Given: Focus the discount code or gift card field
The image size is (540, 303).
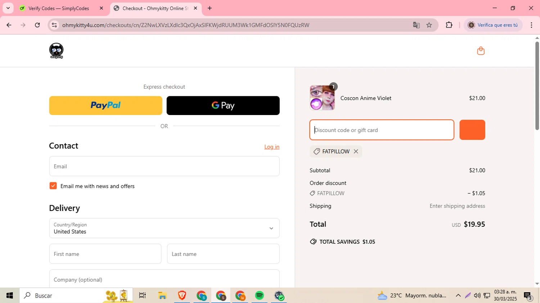Looking at the screenshot, I should coord(382,130).
